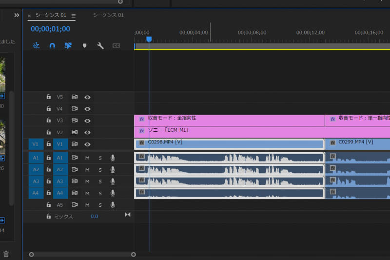The height and width of the screenshot is (260, 390).
Task: Hide track V1 output eye
Action: 87,144
